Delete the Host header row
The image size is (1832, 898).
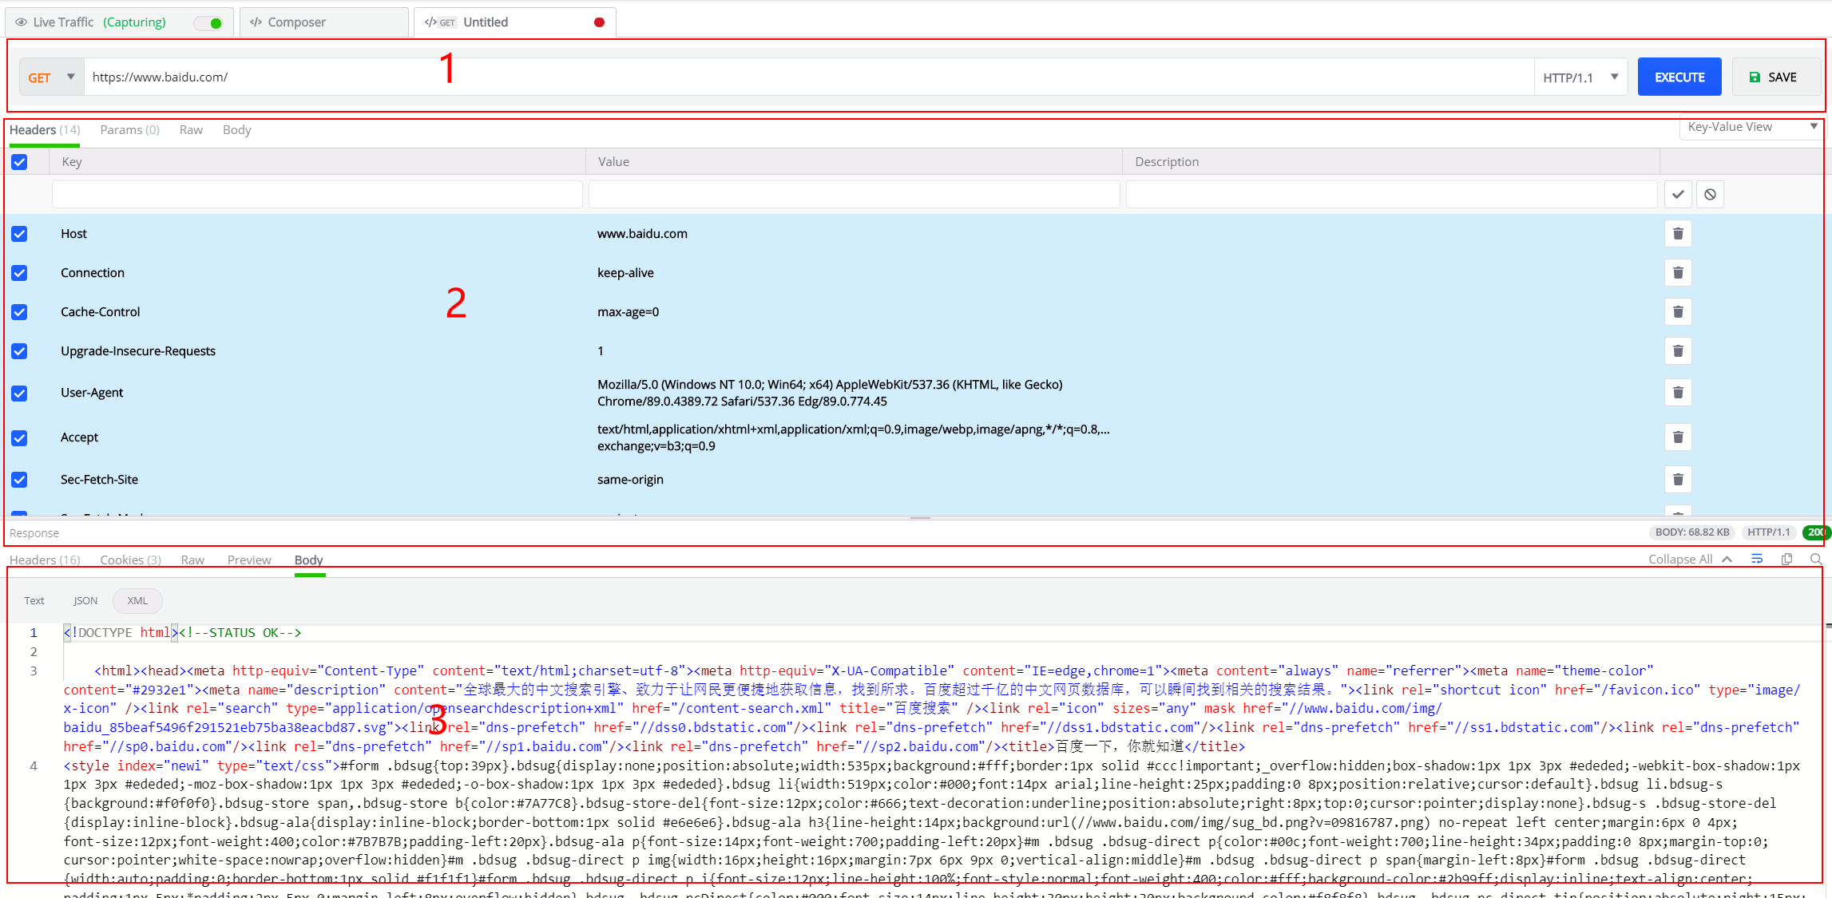(x=1678, y=234)
